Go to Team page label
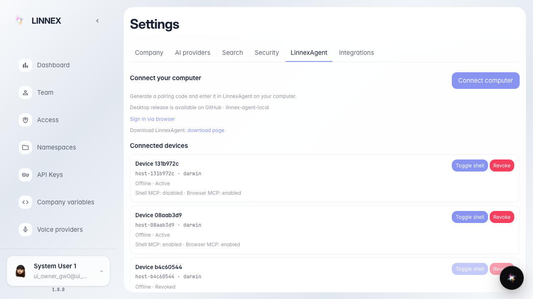Viewport: 533px width, 299px height. (x=45, y=93)
